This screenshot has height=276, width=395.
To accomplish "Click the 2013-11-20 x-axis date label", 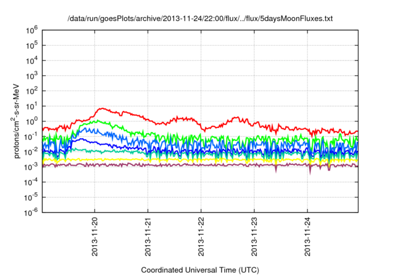I will [x=94, y=237].
